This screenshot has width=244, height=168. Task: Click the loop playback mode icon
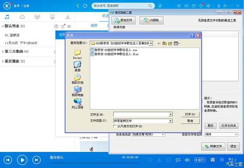pos(178,160)
